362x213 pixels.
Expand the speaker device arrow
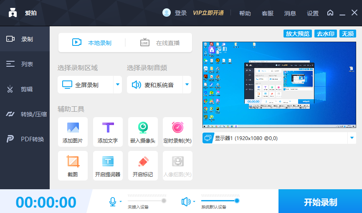coord(194,201)
